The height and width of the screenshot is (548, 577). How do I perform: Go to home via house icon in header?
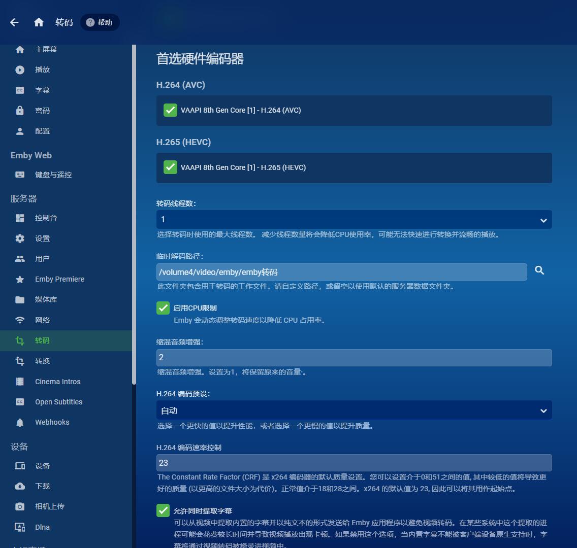click(x=39, y=22)
